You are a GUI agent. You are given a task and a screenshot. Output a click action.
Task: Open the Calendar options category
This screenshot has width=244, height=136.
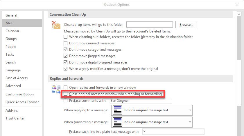tap(22, 31)
